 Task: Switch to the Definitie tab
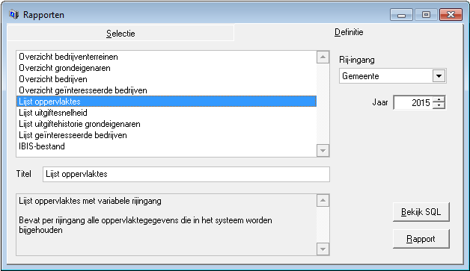[349, 32]
